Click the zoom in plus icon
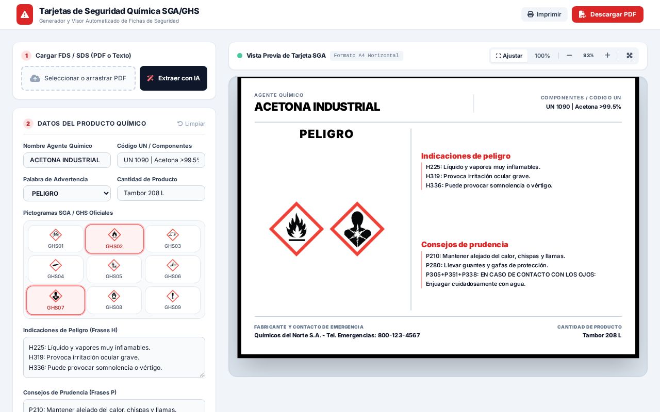The image size is (660, 412). point(607,56)
